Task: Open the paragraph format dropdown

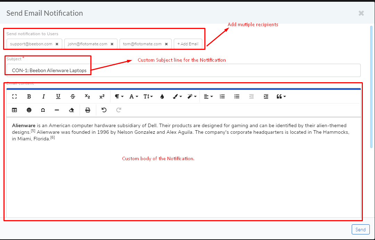Action: coord(119,96)
